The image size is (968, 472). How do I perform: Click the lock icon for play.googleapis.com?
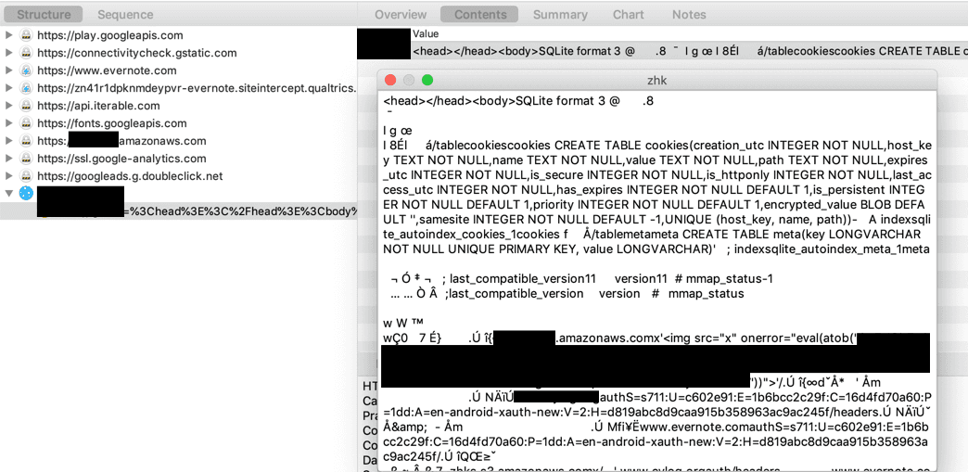coord(26,35)
